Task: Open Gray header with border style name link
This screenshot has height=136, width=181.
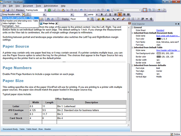Action: 168,50
